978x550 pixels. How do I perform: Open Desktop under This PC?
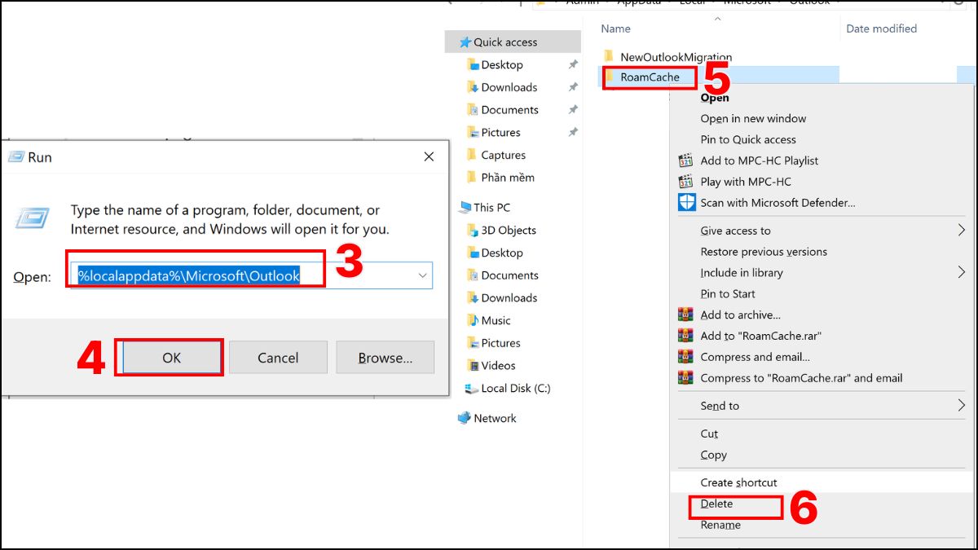coord(501,253)
